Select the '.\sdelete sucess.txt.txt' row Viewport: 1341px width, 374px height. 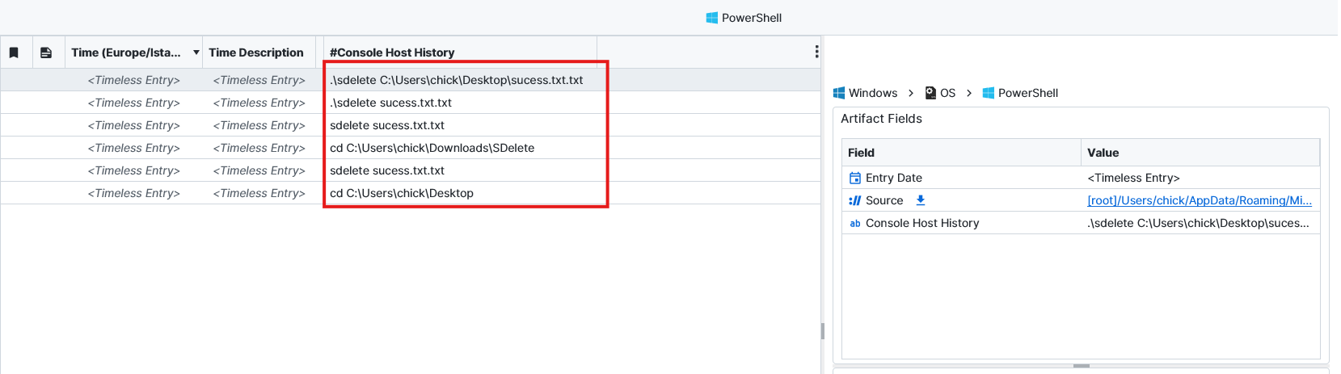(x=390, y=103)
